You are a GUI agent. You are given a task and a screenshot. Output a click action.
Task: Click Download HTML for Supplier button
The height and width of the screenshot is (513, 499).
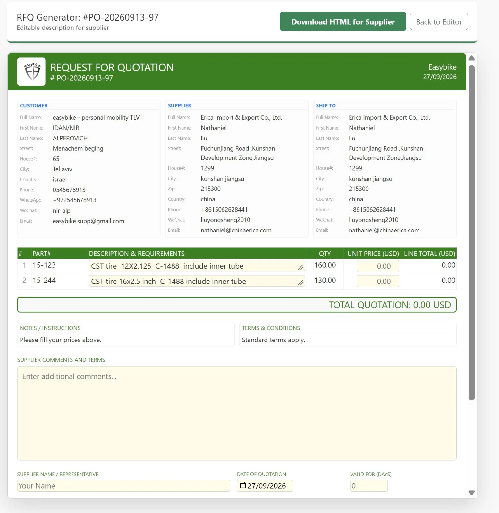click(x=343, y=21)
